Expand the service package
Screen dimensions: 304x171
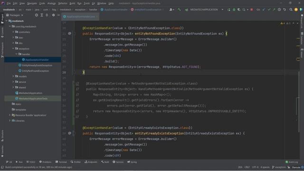(13, 82)
